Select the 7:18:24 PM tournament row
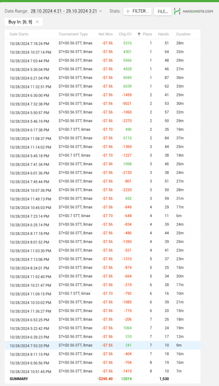The width and height of the screenshot is (219, 386). [x=29, y=43]
